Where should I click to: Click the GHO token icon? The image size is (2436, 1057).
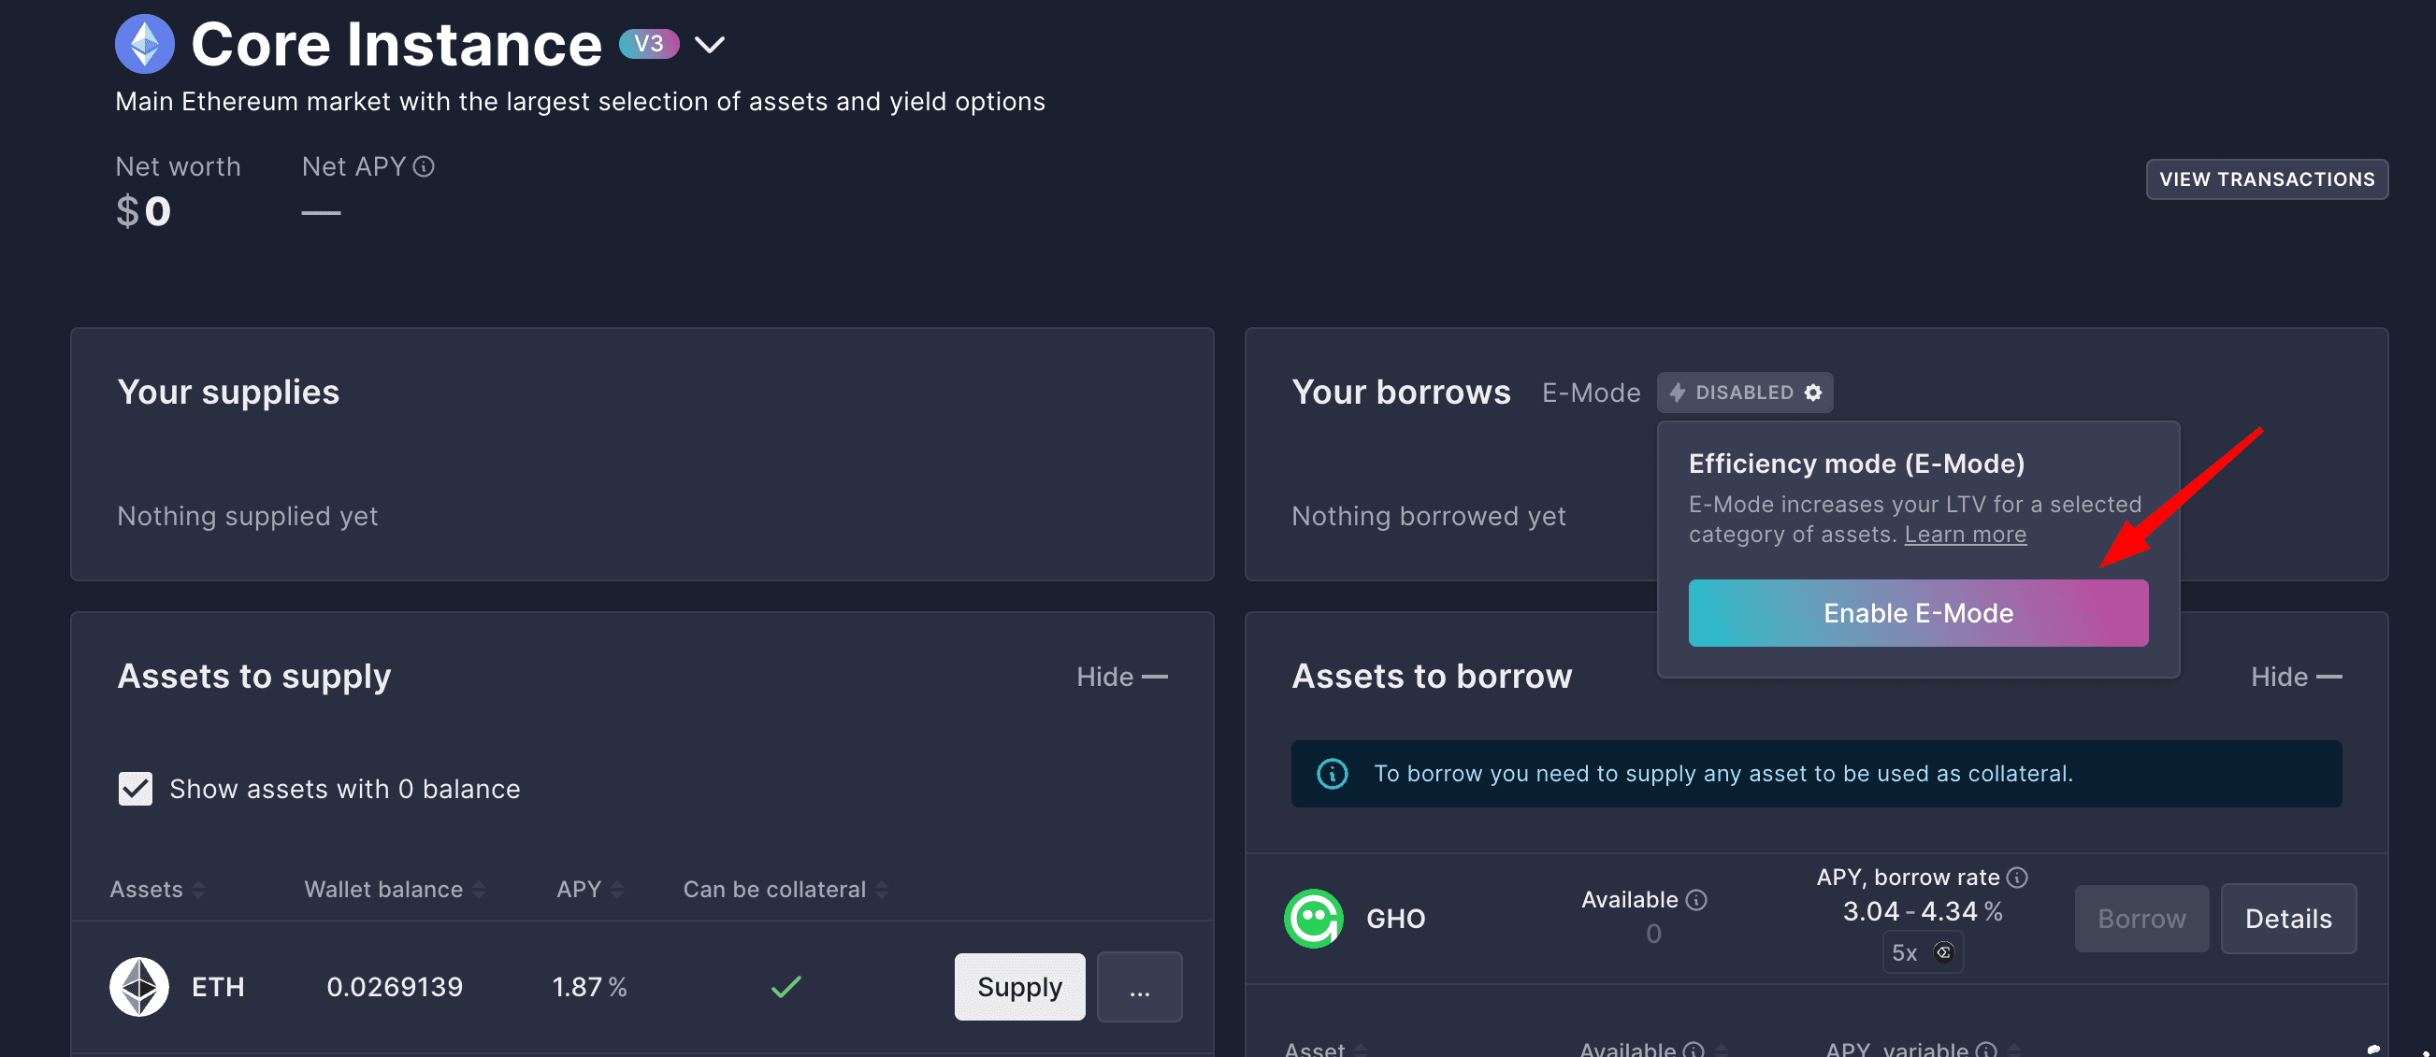coord(1314,918)
